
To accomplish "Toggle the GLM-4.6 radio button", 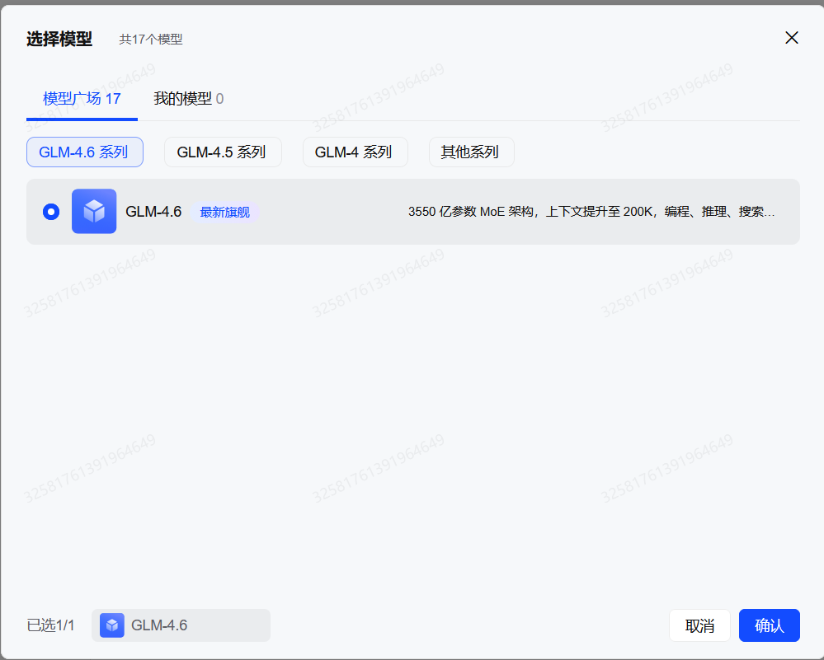I will [x=51, y=212].
